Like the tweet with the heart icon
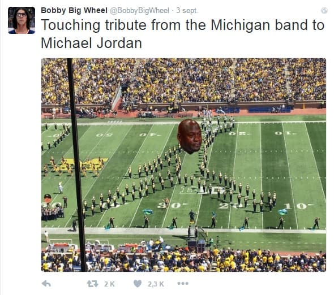This screenshot has width=334, height=295. (138, 284)
